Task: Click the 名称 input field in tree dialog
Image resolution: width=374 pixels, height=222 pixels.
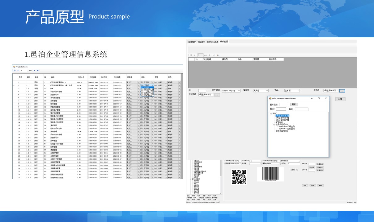Action: 301,109
